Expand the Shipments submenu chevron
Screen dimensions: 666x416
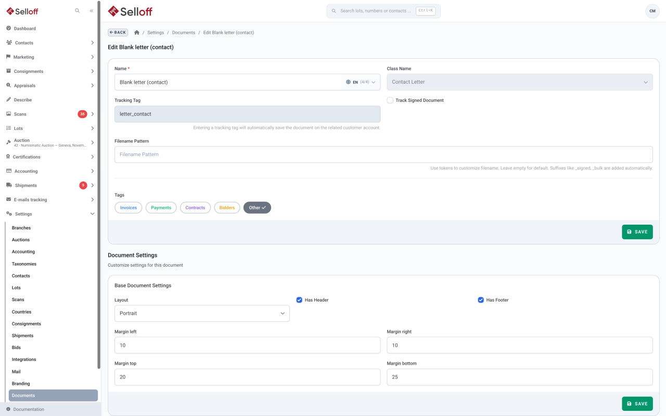(x=92, y=185)
